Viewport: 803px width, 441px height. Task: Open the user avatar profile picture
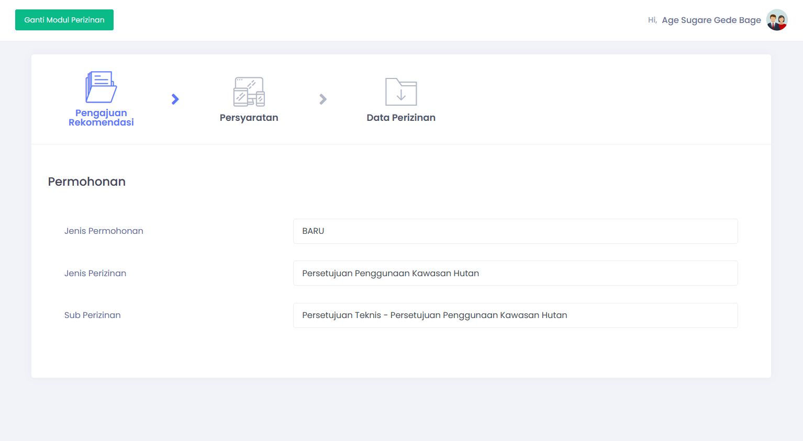777,20
